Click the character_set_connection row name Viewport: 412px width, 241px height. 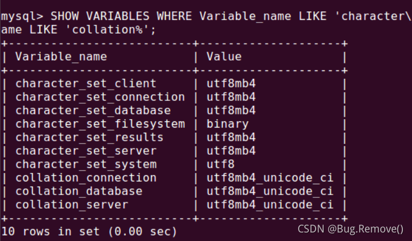(x=100, y=97)
